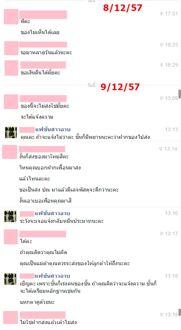Click the pink avatar beside the 17:51 message

11,17
